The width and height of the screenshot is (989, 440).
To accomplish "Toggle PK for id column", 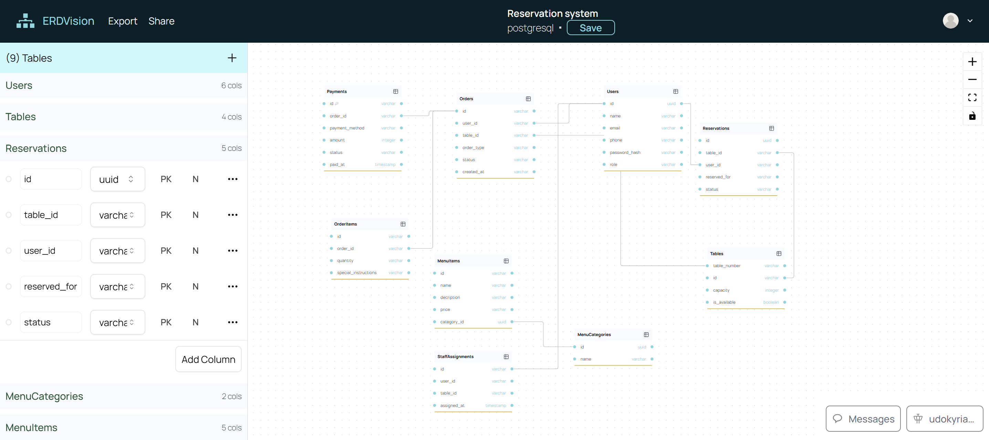I will coord(166,179).
